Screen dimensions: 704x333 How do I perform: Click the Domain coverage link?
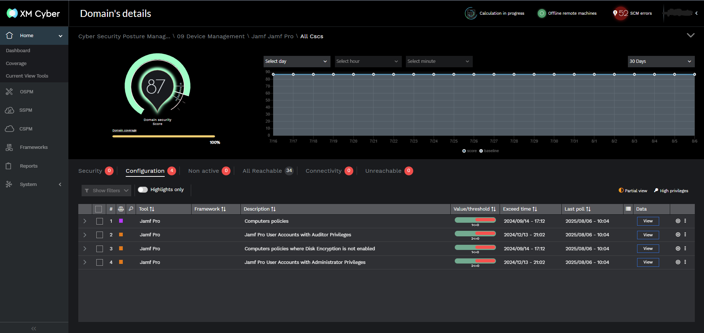124,130
